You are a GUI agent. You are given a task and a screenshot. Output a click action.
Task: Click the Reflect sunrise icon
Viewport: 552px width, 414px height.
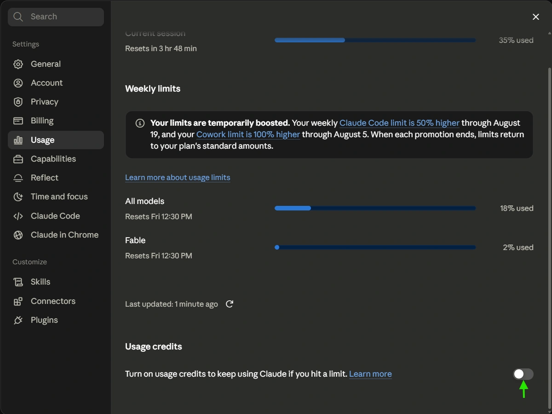18,178
